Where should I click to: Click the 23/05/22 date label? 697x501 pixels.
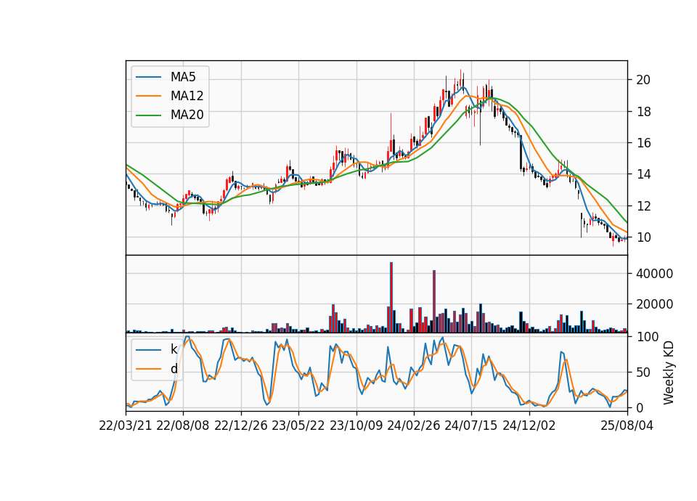(298, 425)
